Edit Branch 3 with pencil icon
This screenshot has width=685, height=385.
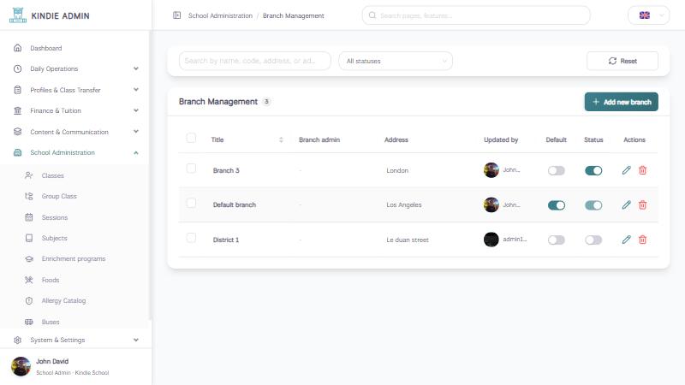tap(626, 170)
